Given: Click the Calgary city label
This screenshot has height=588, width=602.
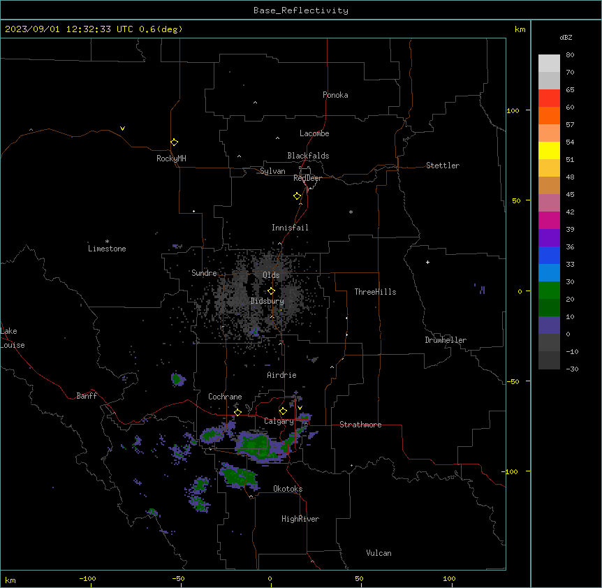Looking at the screenshot, I should [279, 421].
